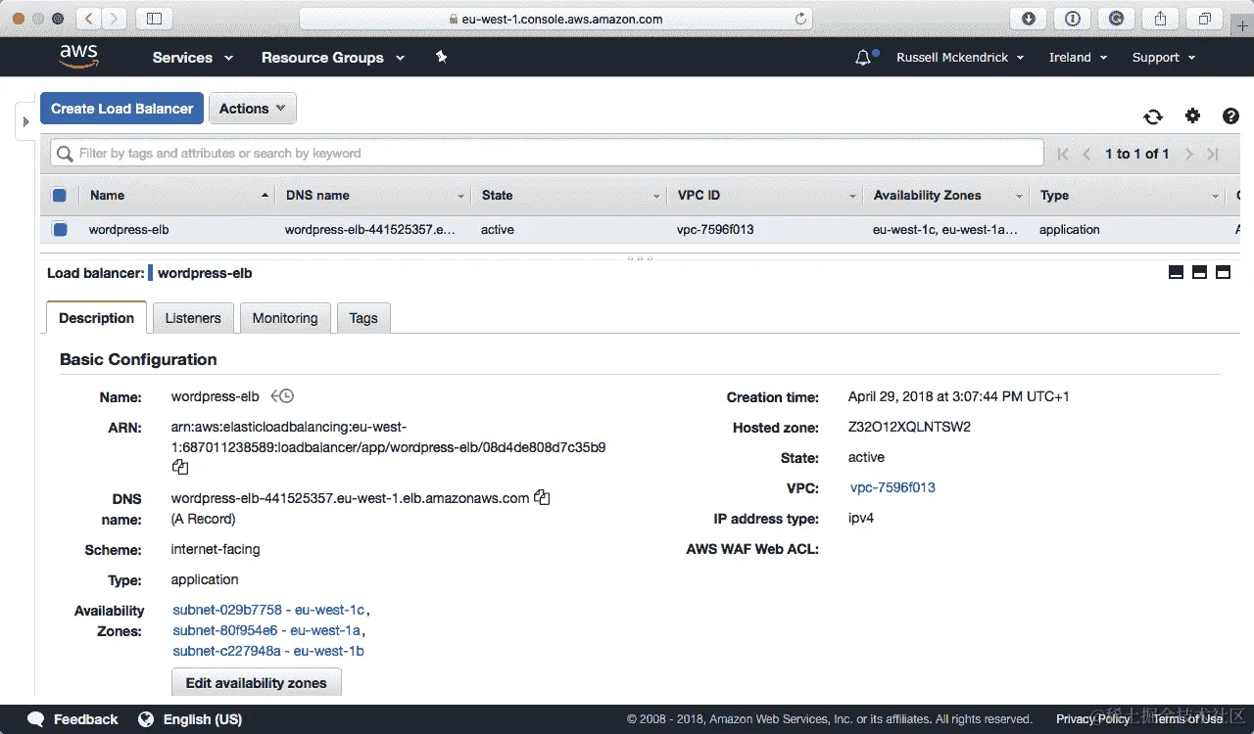Open the vpc-7596f013 VPC link
1254x734 pixels.
tap(892, 487)
